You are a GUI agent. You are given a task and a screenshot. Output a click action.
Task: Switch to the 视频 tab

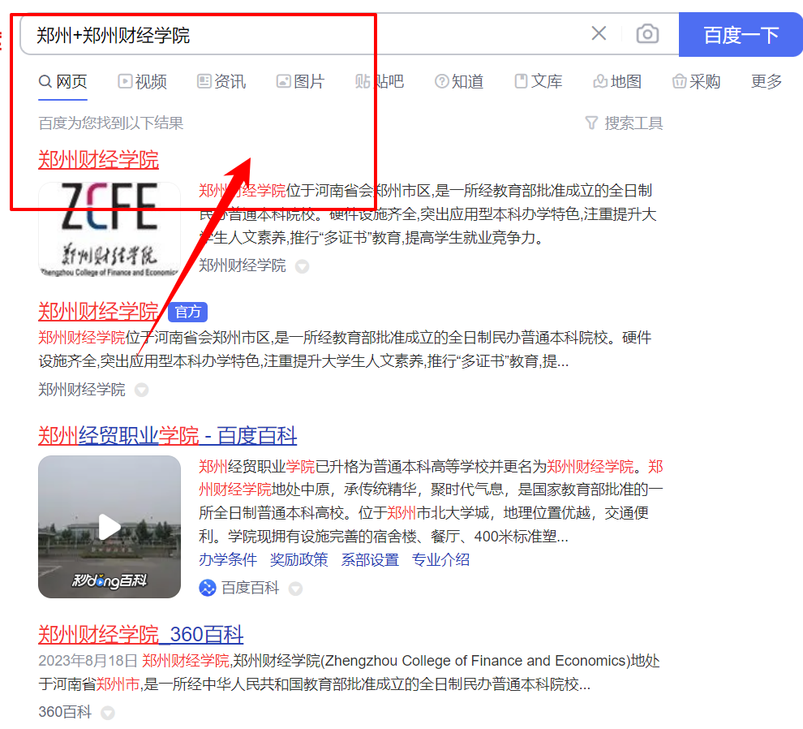click(143, 81)
